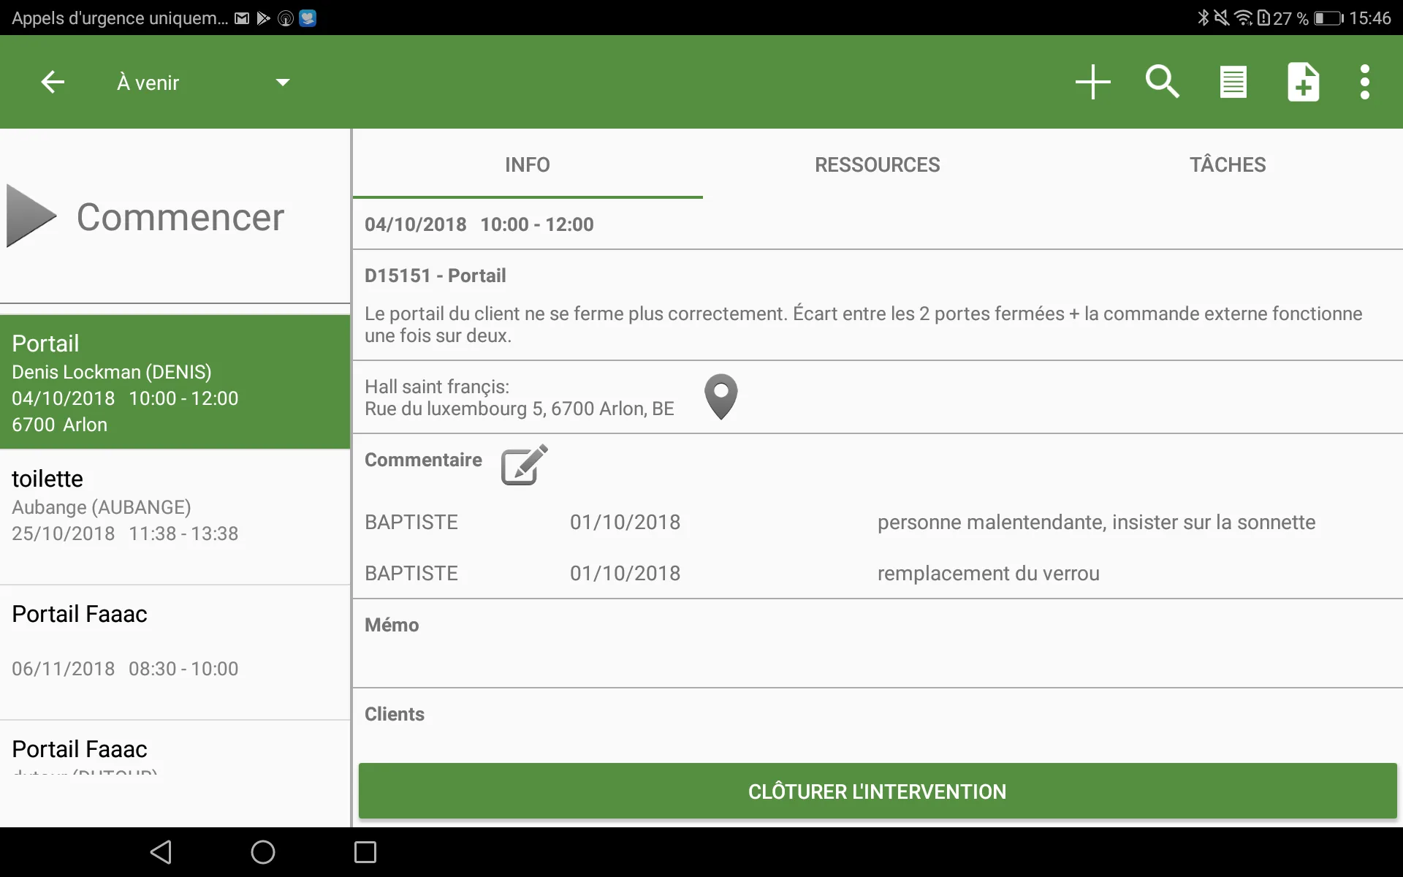
Task: Switch to the RESSOURCES tab
Action: point(877,164)
